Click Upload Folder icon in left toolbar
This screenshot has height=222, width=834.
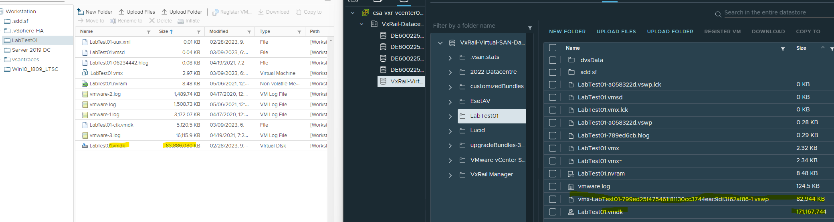point(164,12)
